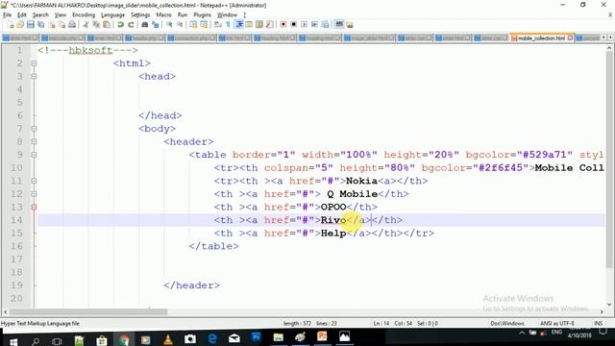The height and width of the screenshot is (346, 615).
Task: Click the Close All toolbar icon
Action: click(x=61, y=25)
